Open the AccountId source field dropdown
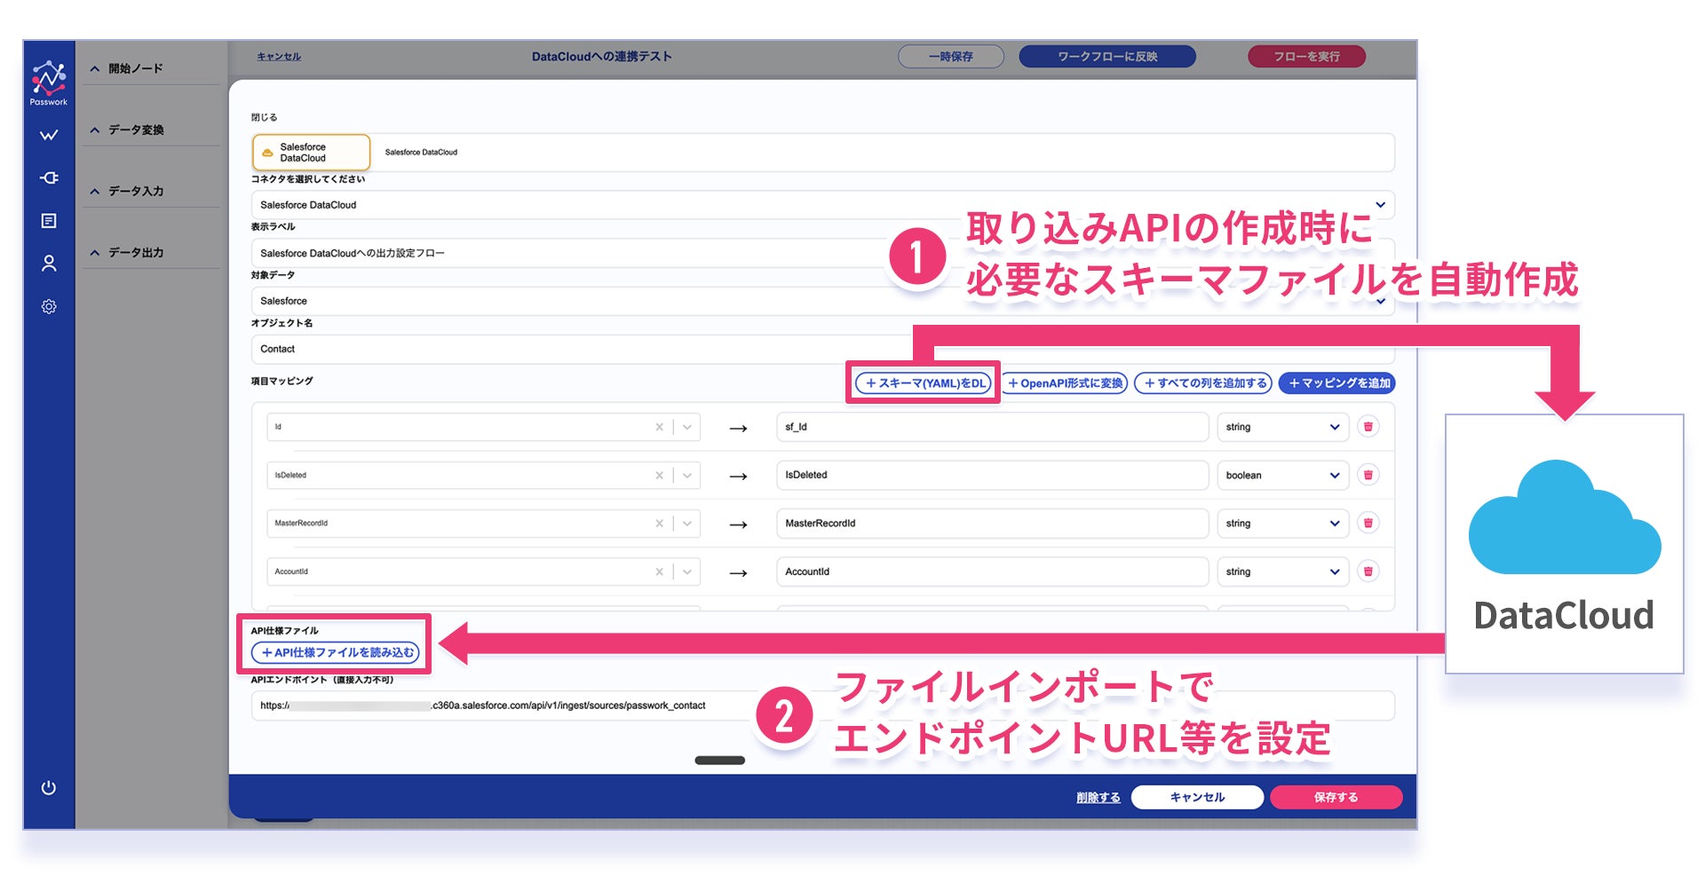1705x891 pixels. (x=687, y=572)
